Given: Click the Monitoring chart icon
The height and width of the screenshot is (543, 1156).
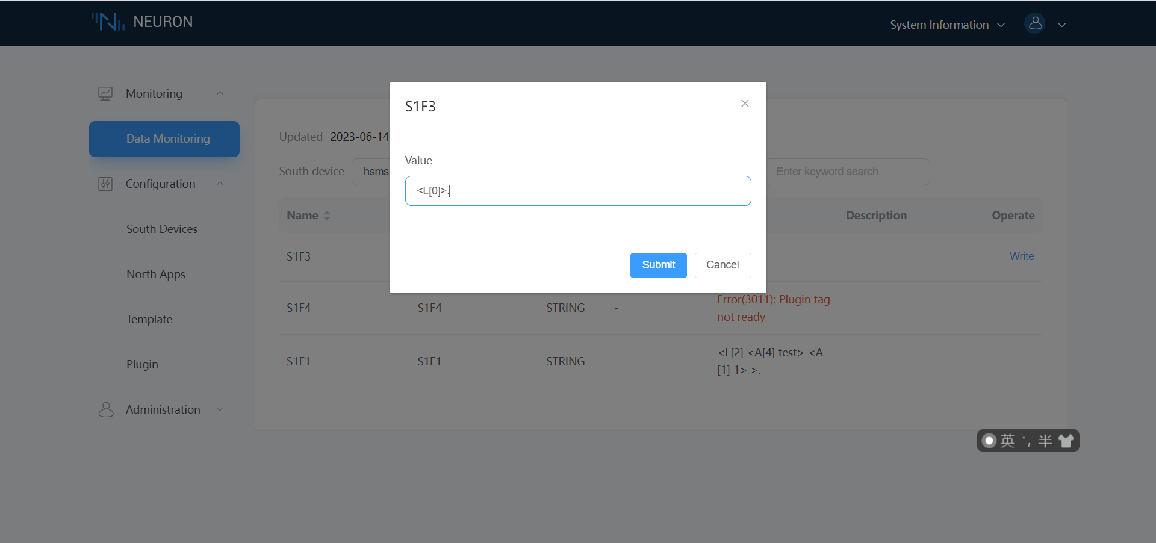Looking at the screenshot, I should (x=105, y=94).
